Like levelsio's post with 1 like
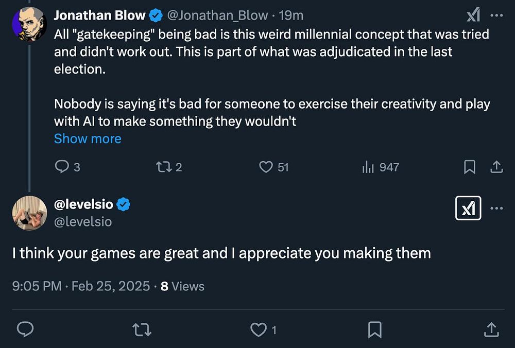Image resolution: width=515 pixels, height=348 pixels. [259, 329]
